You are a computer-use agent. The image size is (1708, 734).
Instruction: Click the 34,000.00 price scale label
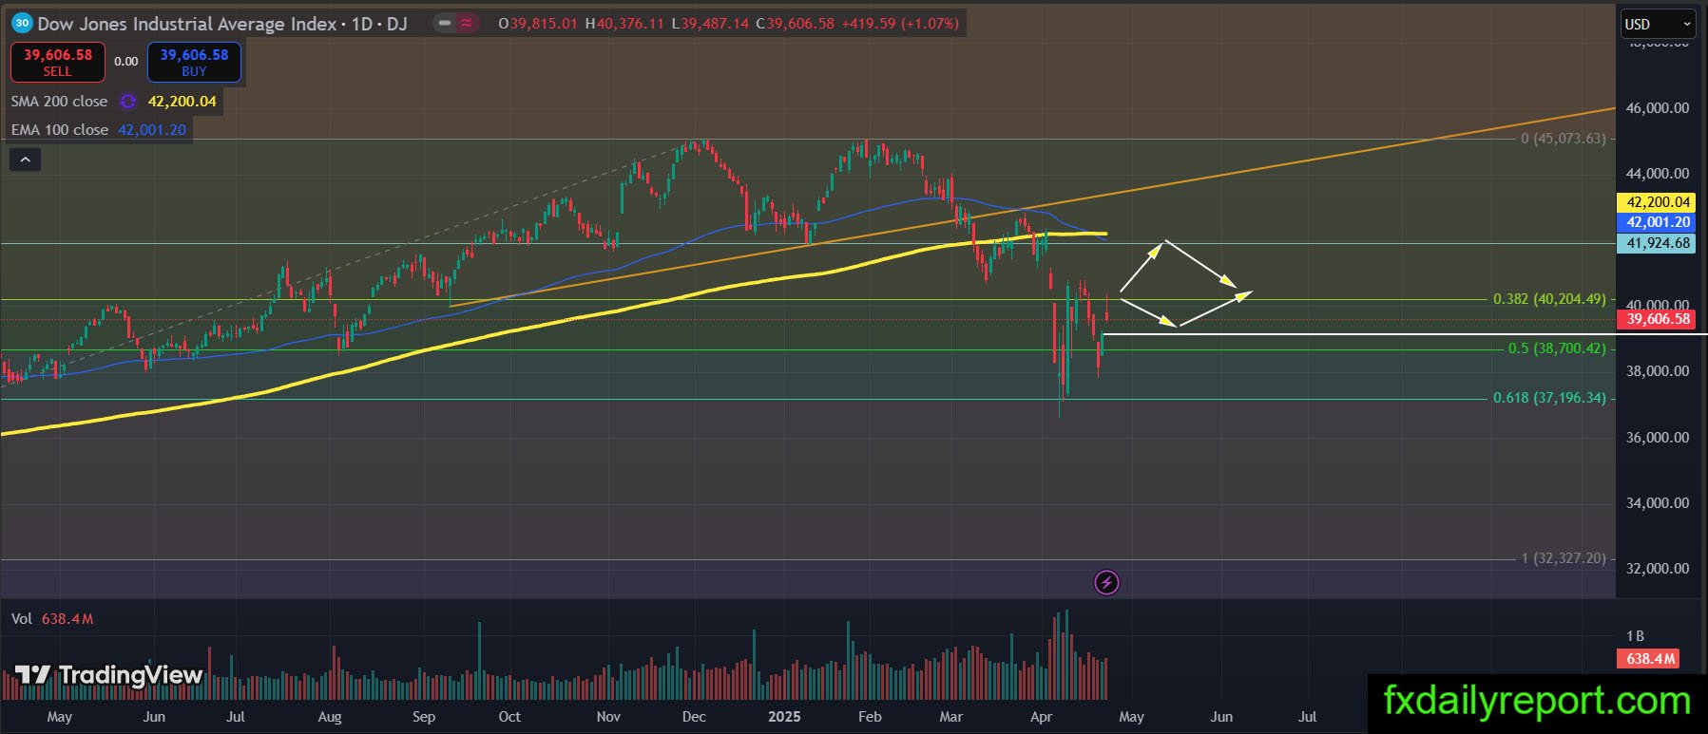[x=1658, y=503]
